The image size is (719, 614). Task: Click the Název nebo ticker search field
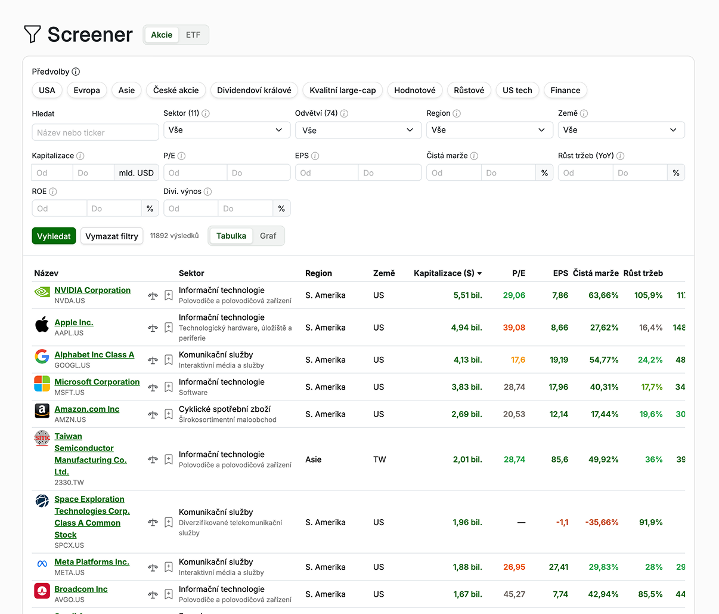[95, 132]
